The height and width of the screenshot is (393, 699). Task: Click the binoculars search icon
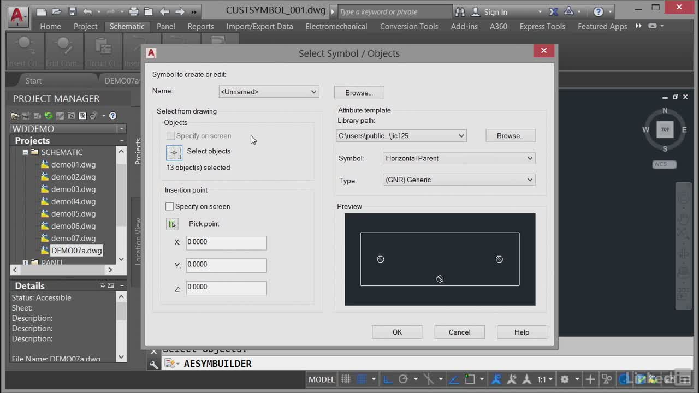click(460, 11)
